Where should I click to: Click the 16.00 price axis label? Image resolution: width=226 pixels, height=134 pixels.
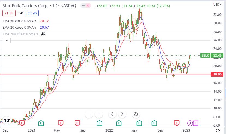point(217,83)
